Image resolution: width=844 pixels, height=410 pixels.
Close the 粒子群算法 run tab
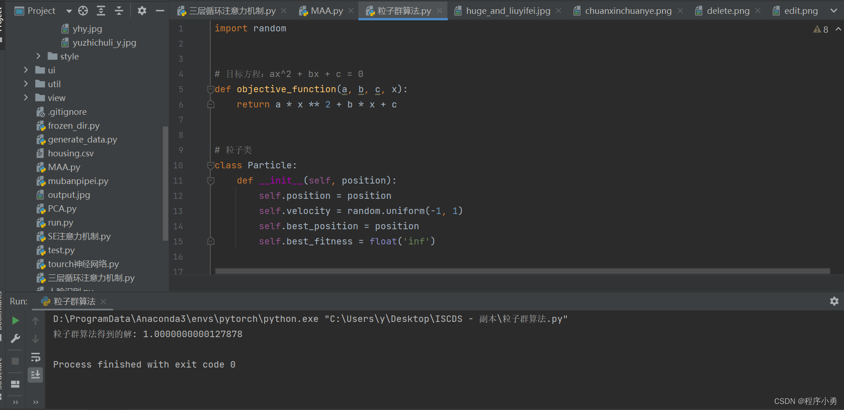(x=103, y=301)
